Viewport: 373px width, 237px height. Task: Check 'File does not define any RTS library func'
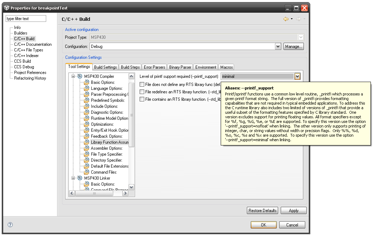[x=142, y=85]
